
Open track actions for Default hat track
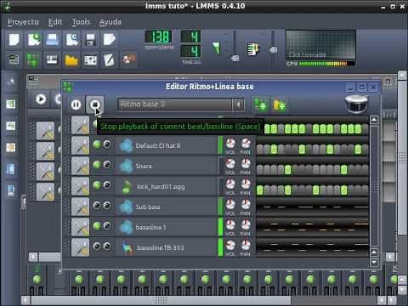tap(80, 145)
